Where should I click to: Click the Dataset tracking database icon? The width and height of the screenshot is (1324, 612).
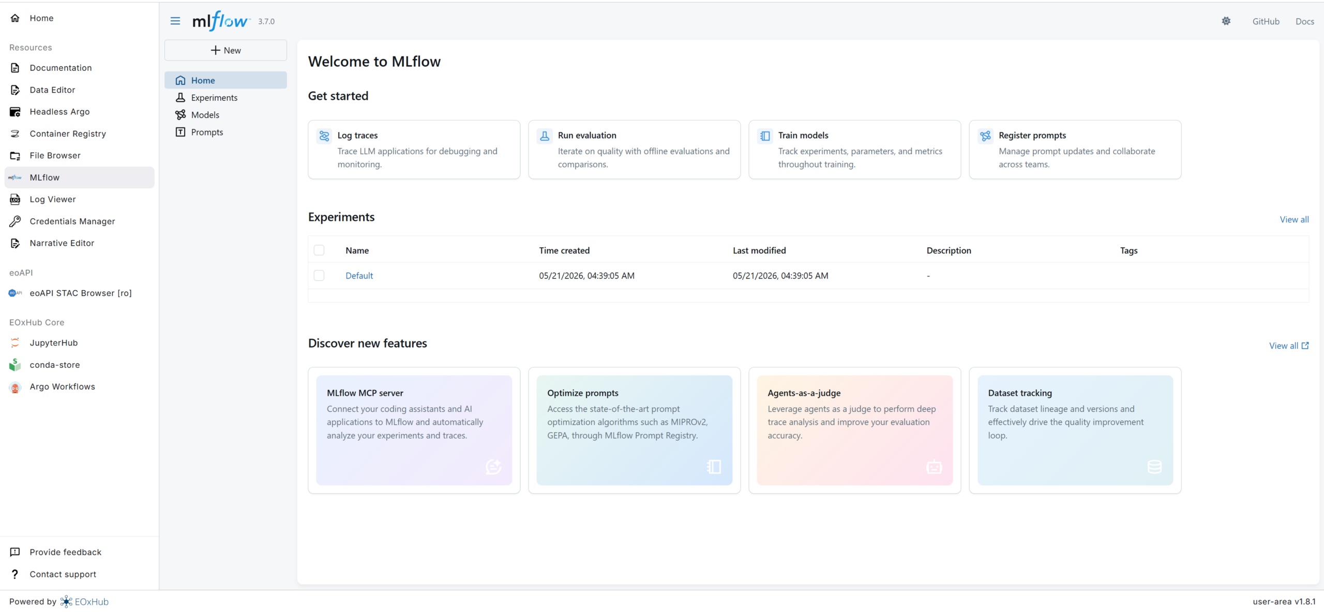click(1154, 467)
